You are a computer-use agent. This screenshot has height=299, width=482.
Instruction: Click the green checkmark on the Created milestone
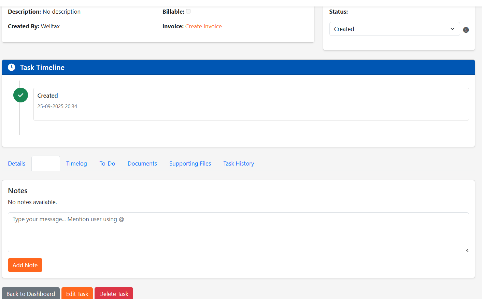point(20,95)
